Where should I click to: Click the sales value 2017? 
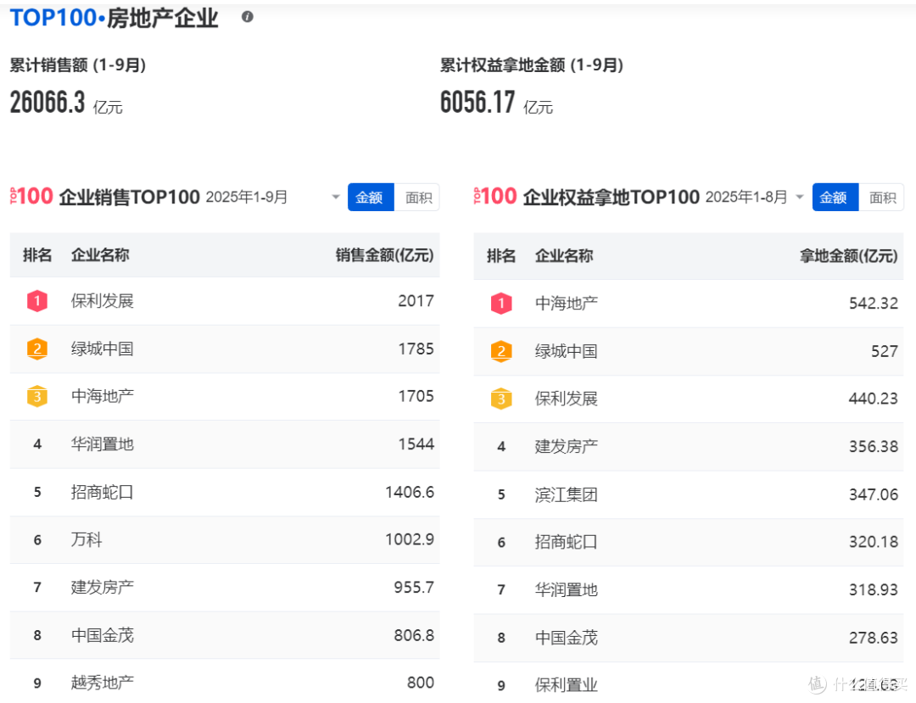pyautogui.click(x=416, y=301)
